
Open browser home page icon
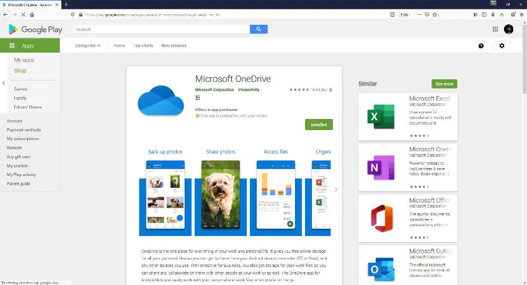[x=32, y=14]
